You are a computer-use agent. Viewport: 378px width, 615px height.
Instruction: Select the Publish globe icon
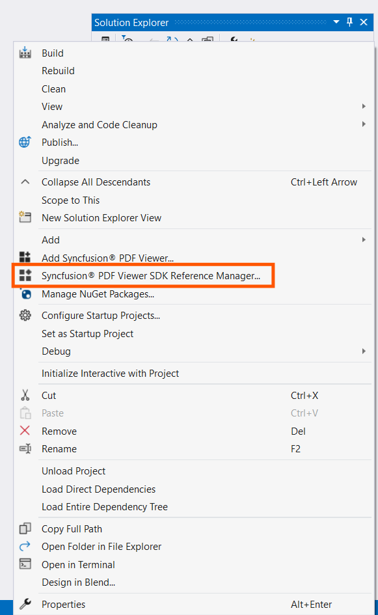click(x=25, y=142)
